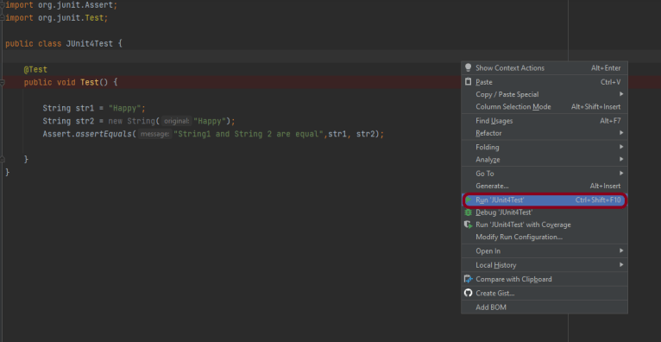661x342 pixels.
Task: Collapse the imports fold marker at first import
Action: point(2,5)
